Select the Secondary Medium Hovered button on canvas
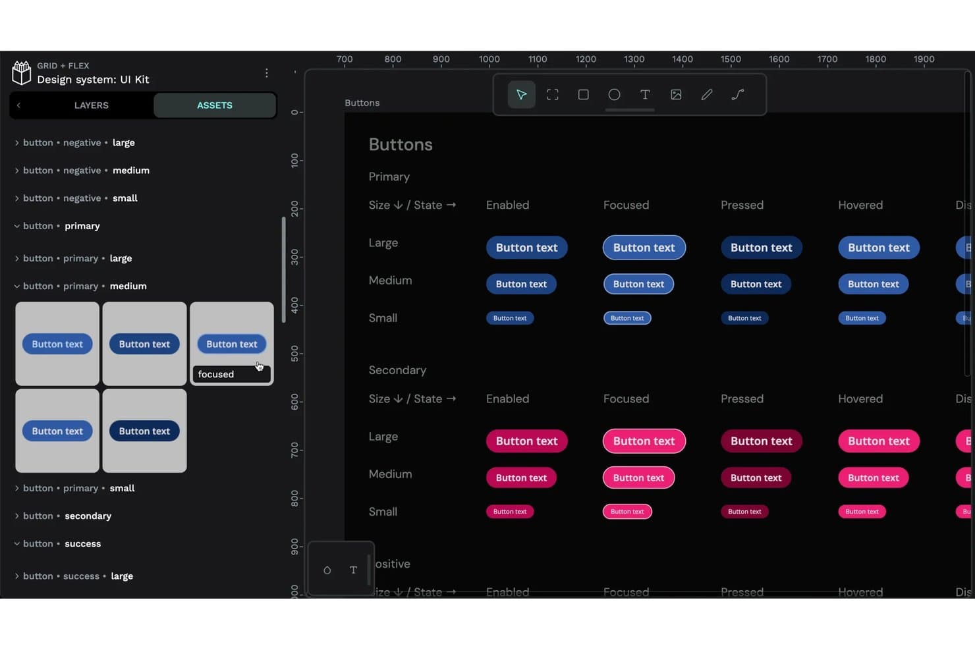Viewport: 975px width, 650px height. 873,477
